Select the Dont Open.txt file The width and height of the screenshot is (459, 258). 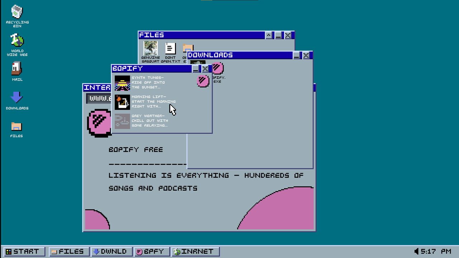[x=170, y=52]
